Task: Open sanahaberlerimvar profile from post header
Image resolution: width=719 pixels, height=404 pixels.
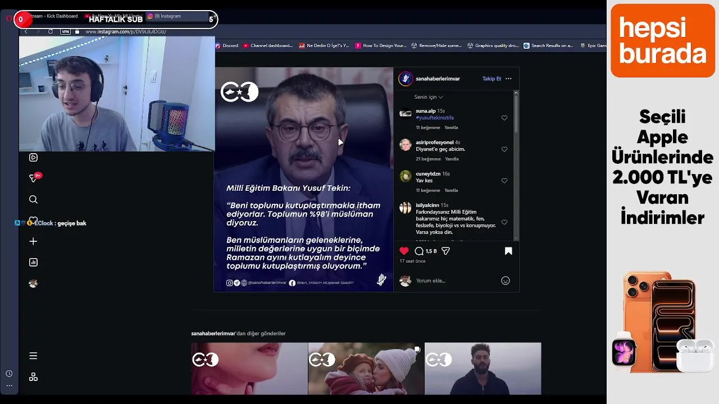Action: 438,79
